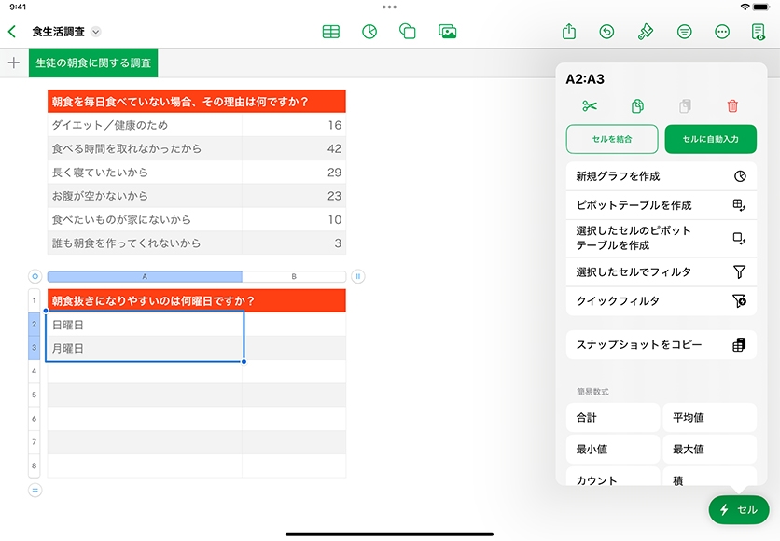This screenshot has height=541, width=780.
Task: Open the more options ellipsis menu
Action: point(721,32)
